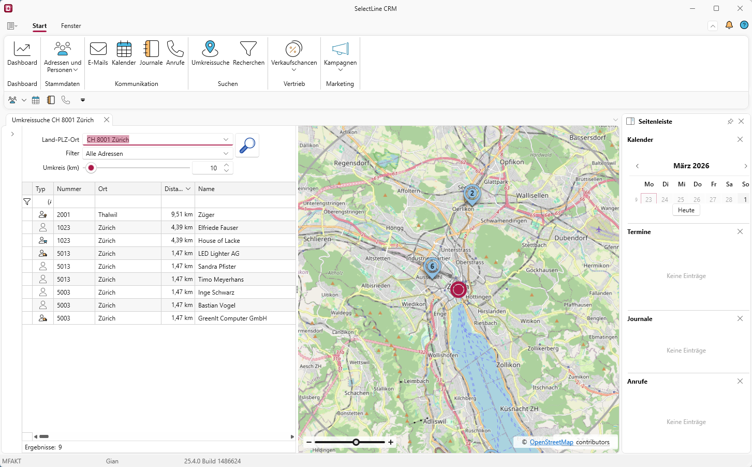This screenshot has width=752, height=467.
Task: Open the Land-PLZ-Ort dropdown
Action: pos(226,140)
